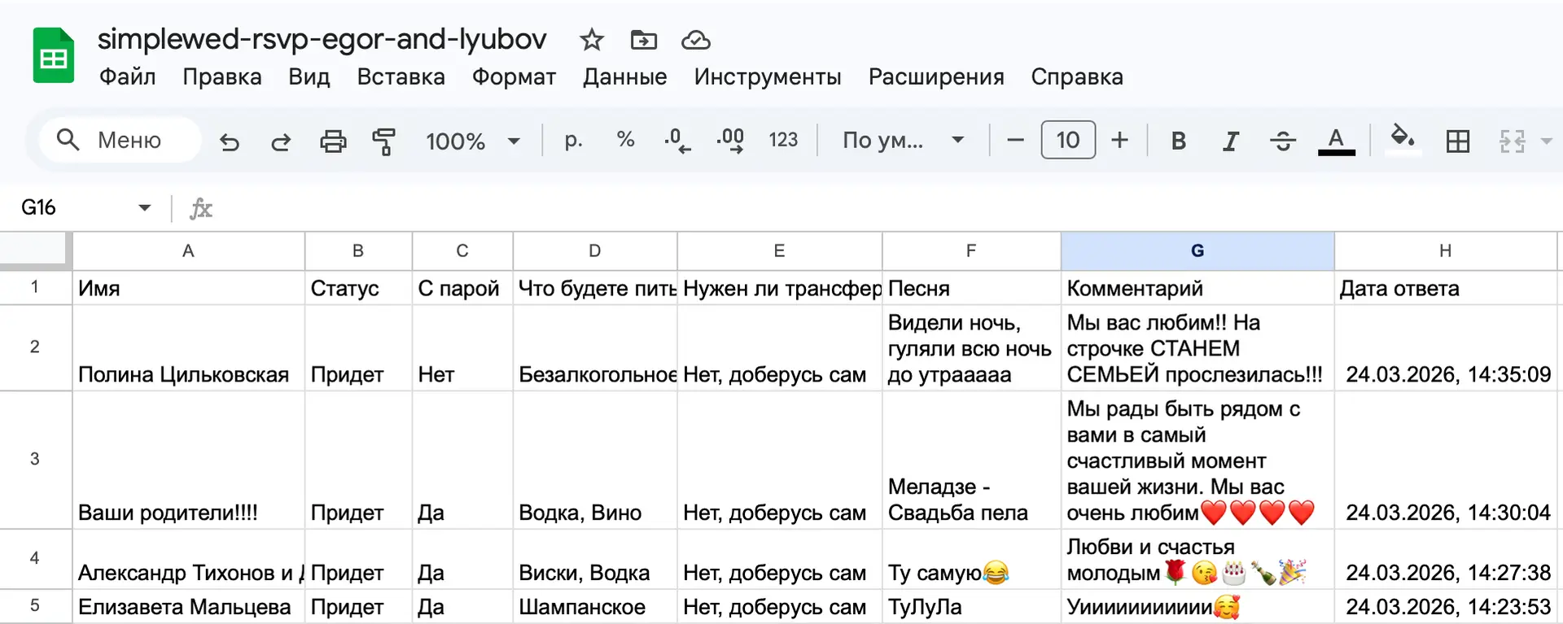Image resolution: width=1563 pixels, height=624 pixels.
Task: Click the font size field
Action: click(1068, 141)
